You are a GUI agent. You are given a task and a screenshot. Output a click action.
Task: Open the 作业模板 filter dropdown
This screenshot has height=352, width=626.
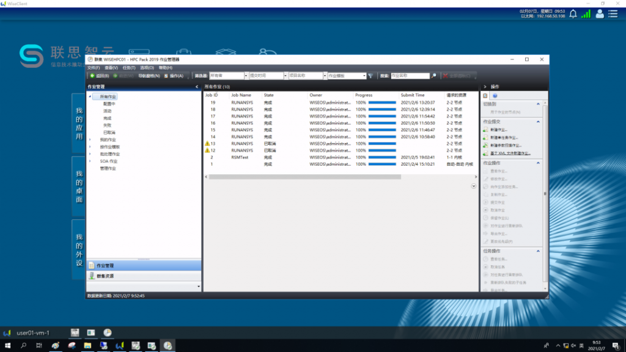click(364, 76)
